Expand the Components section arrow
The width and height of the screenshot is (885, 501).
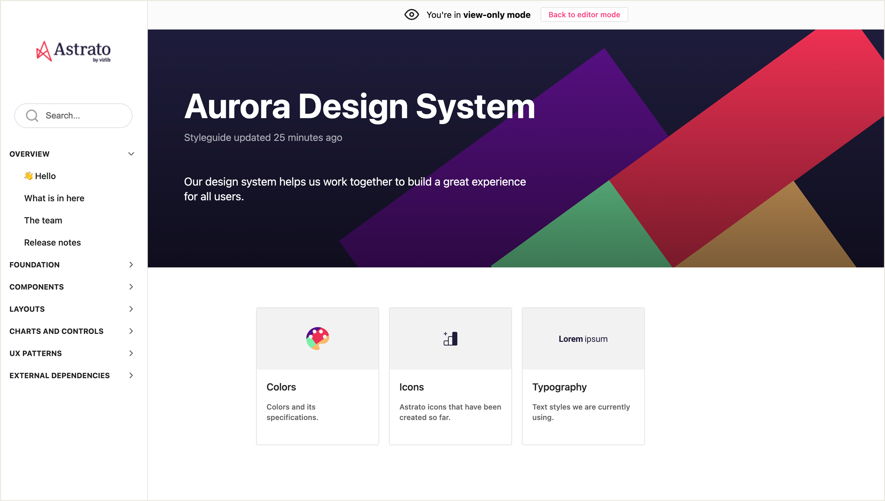pyautogui.click(x=131, y=287)
